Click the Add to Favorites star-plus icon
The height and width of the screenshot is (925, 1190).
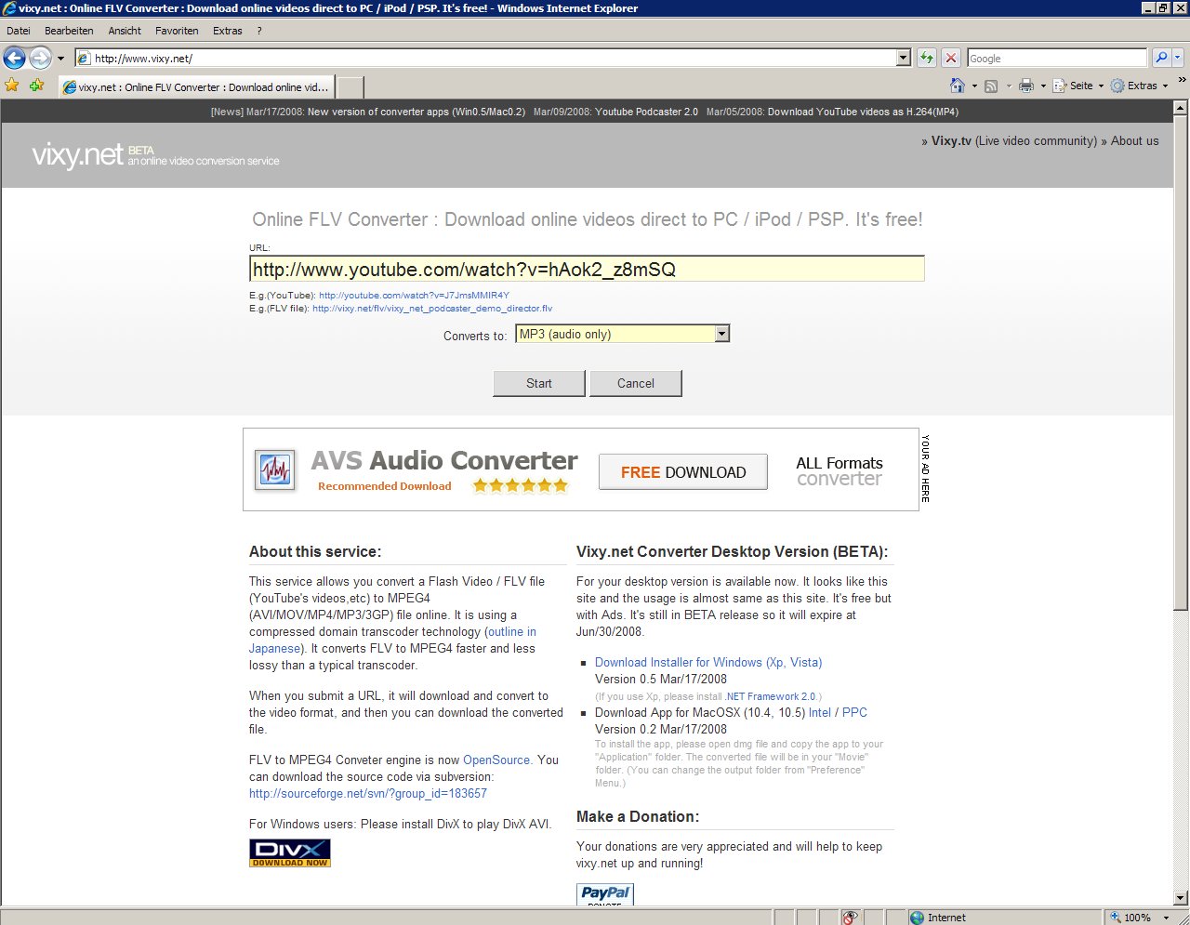(36, 86)
